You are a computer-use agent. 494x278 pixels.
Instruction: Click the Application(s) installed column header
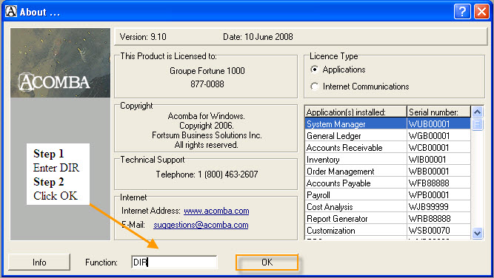356,112
